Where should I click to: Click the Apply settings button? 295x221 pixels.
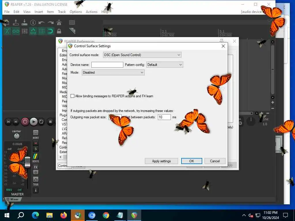point(161,161)
